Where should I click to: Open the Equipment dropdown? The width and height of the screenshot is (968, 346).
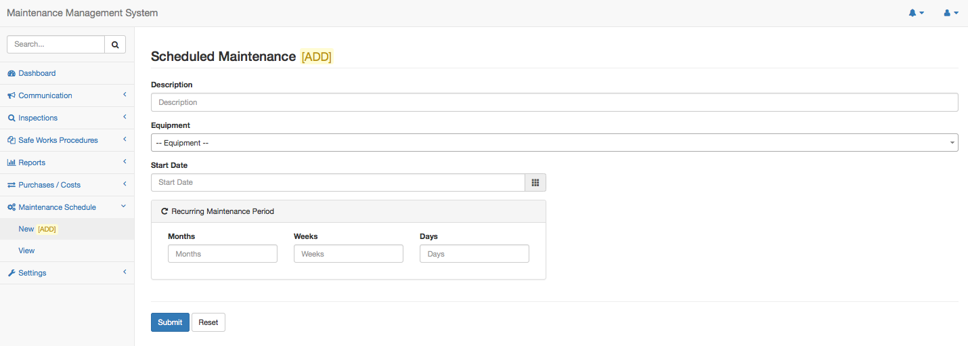[x=554, y=143]
